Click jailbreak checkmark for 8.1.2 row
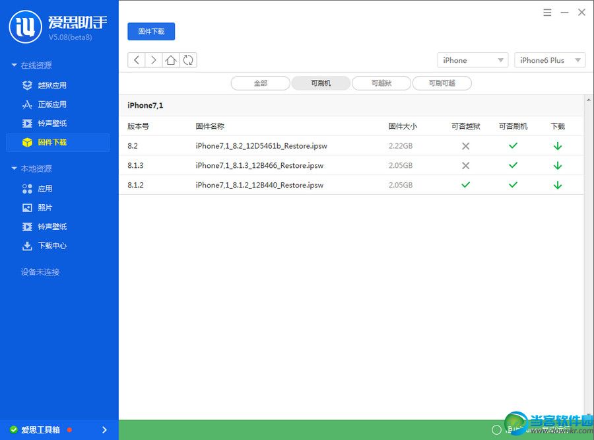594x440 pixels. click(x=465, y=185)
